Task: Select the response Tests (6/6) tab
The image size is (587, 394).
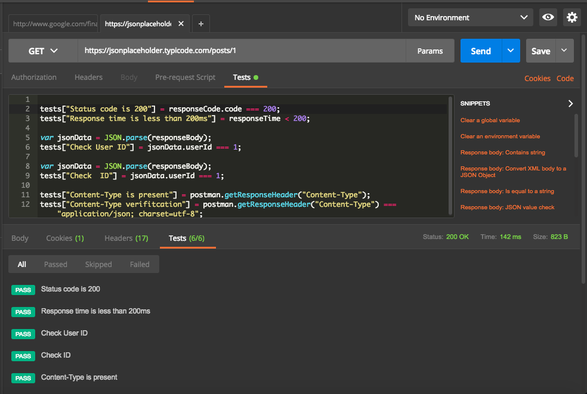Action: coord(187,238)
